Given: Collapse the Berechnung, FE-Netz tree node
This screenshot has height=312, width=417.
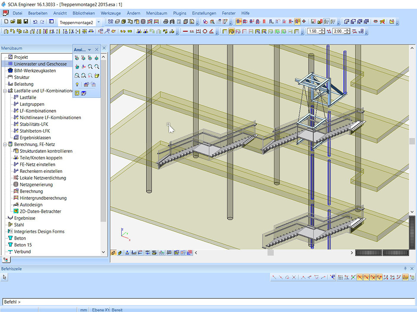Looking at the screenshot, I should pyautogui.click(x=5, y=144).
